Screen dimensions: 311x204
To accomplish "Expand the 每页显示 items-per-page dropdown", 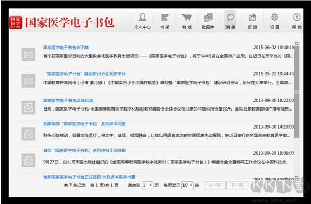I will [x=188, y=185].
